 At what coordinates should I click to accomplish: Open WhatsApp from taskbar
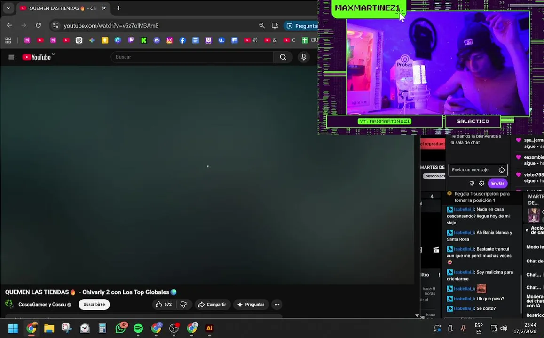coord(120,328)
